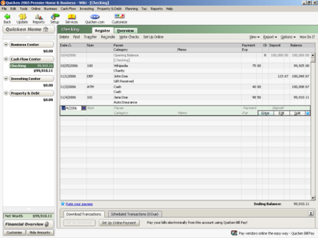Click Transfer in register toolbar

tap(90, 37)
